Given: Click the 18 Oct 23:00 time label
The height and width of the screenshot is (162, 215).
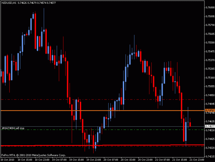Looking at the screenshot, I should point(42,160).
